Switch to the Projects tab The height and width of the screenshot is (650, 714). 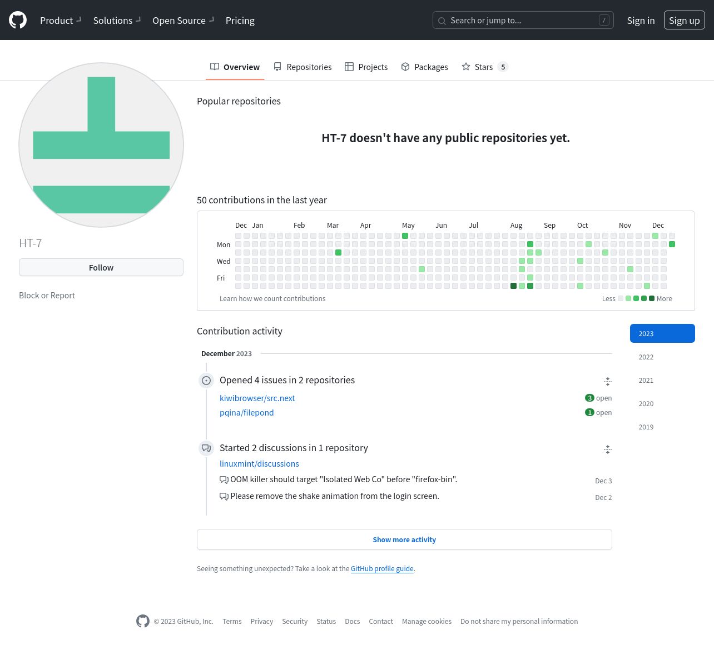366,67
